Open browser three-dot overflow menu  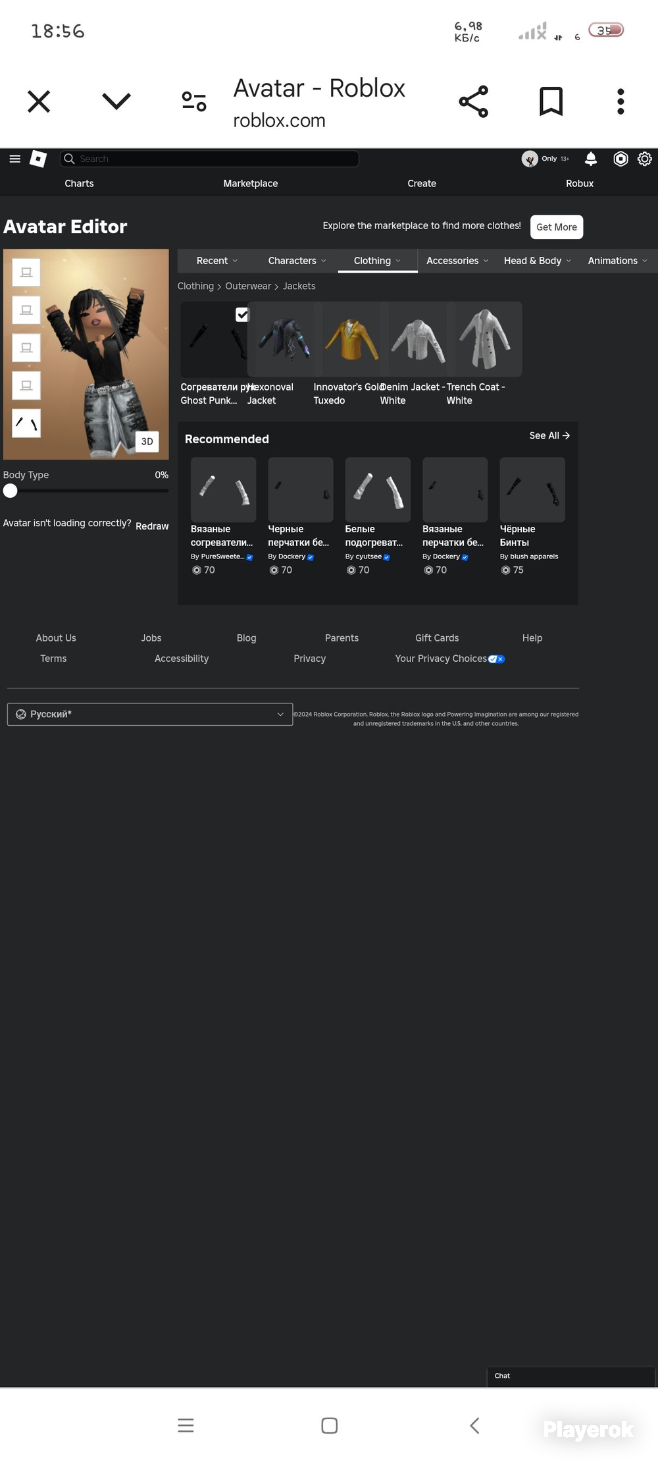(620, 101)
